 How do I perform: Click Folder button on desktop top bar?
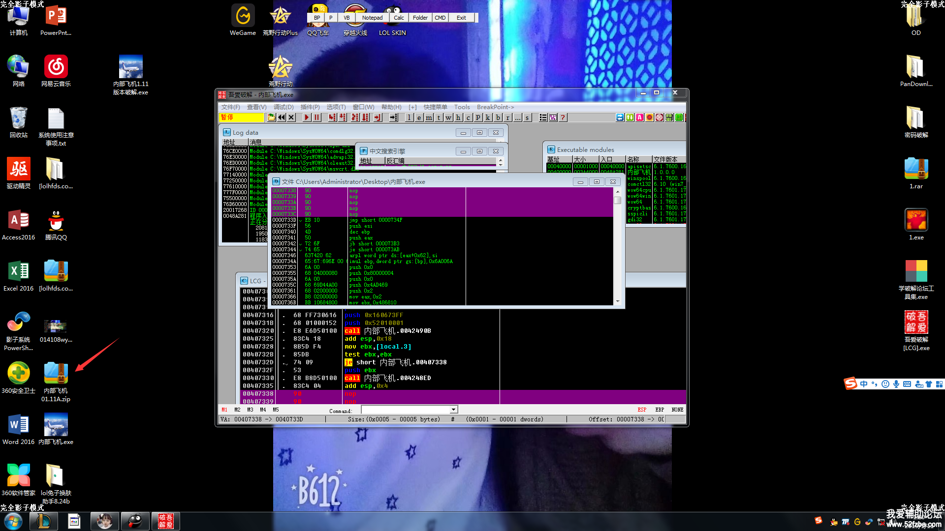point(420,18)
